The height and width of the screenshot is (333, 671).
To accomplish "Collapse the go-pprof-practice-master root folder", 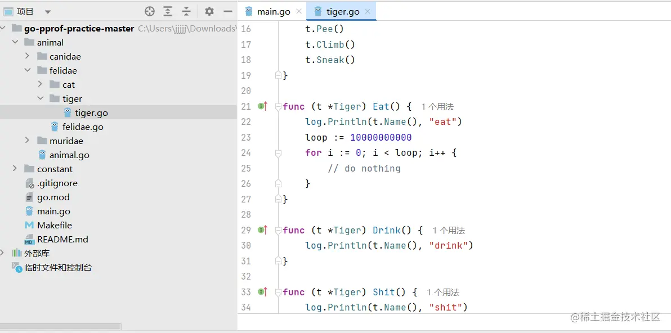I will (x=3, y=28).
